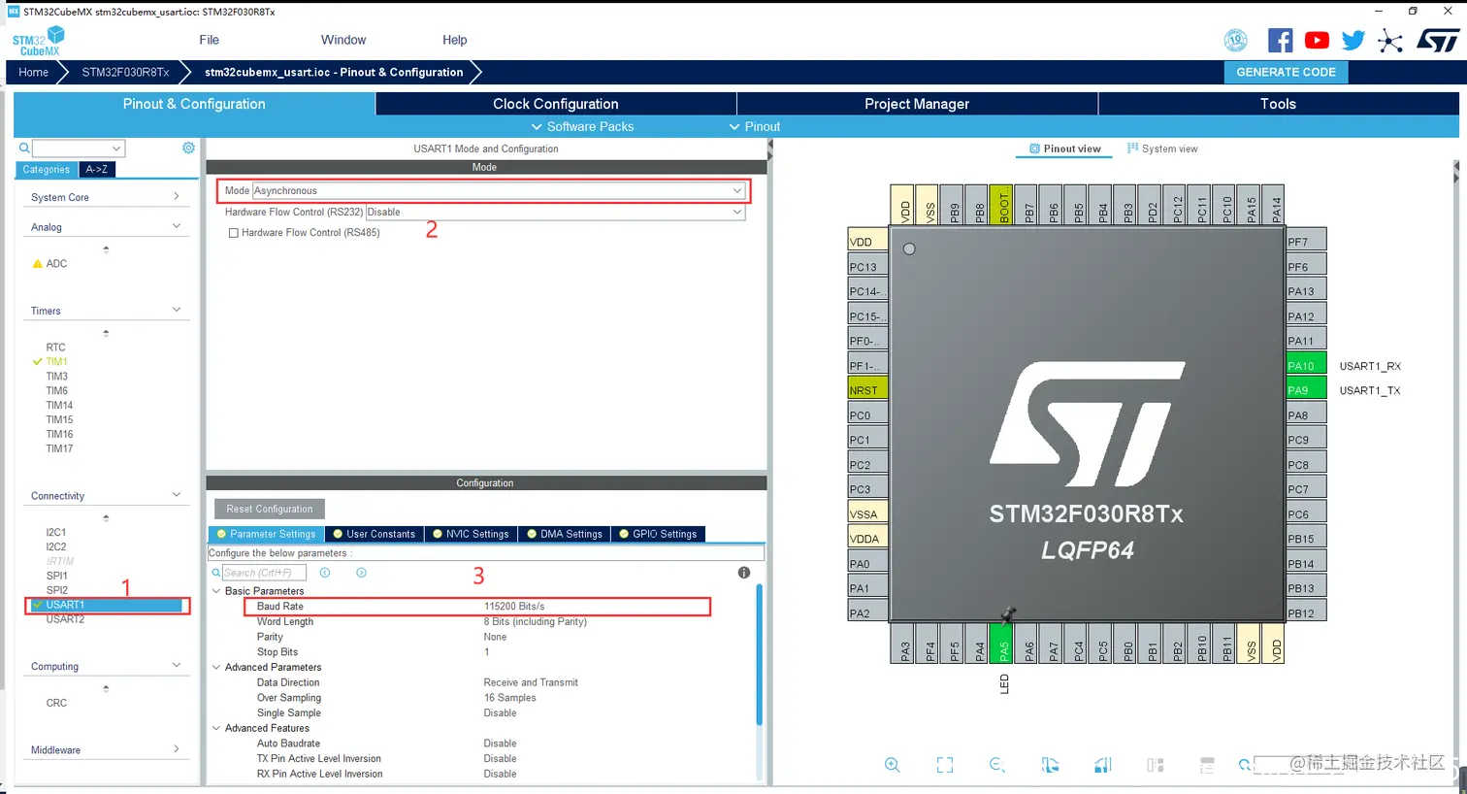Click the green PA10 pin
This screenshot has width=1467, height=794.
(x=1305, y=365)
